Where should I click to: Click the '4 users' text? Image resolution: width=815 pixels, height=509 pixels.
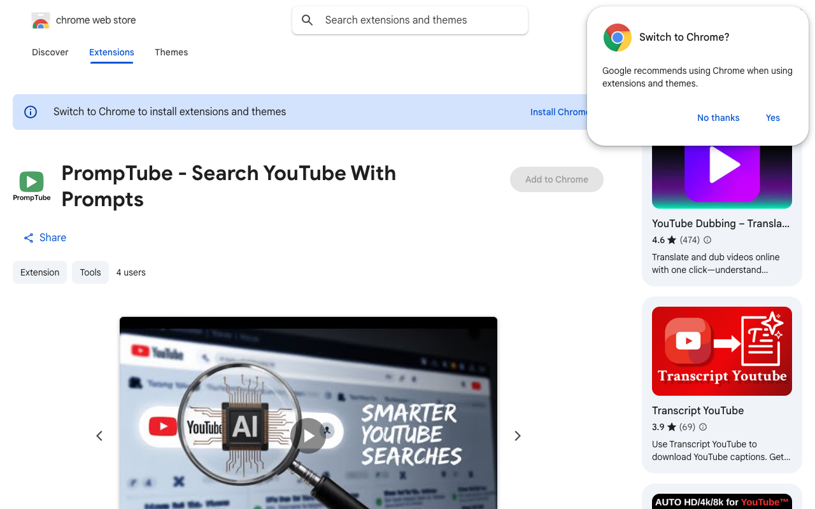[131, 272]
